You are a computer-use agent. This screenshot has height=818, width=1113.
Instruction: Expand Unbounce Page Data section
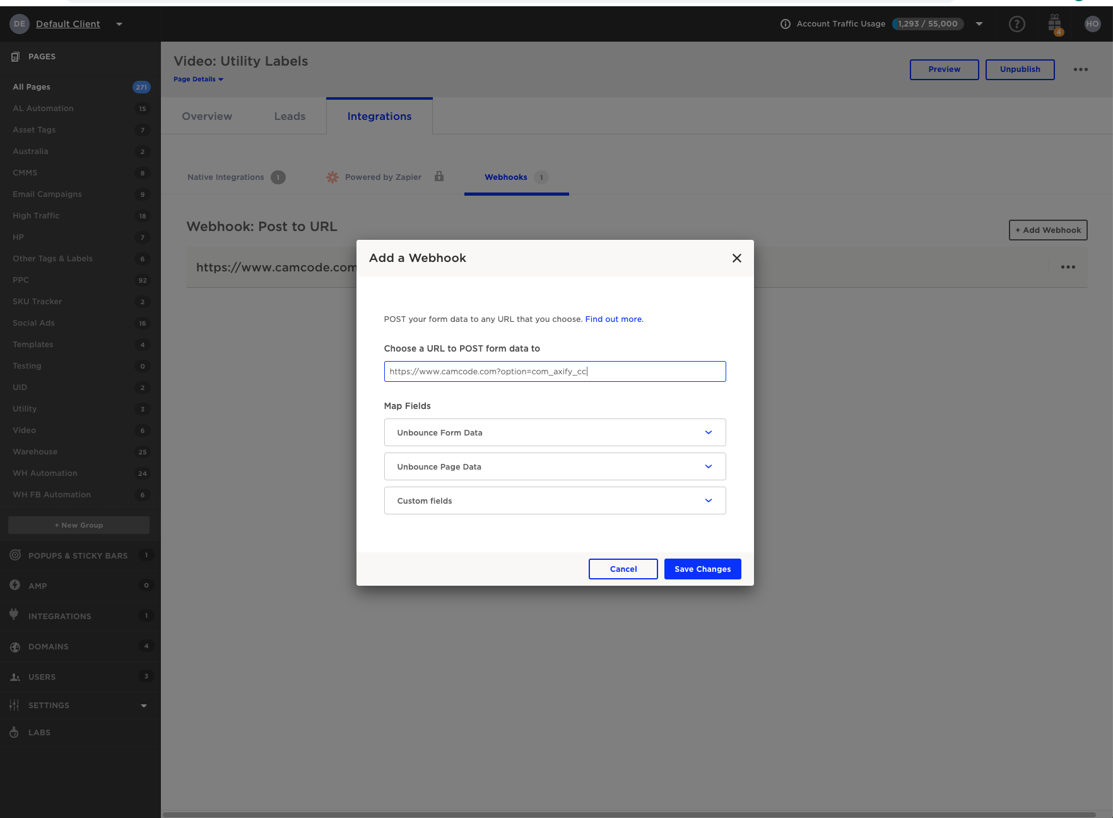click(555, 466)
